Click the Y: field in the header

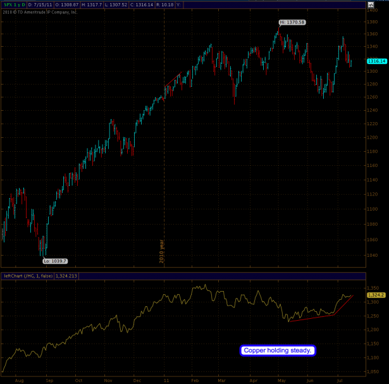178,4
